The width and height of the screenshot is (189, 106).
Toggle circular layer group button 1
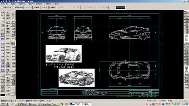pos(185,47)
